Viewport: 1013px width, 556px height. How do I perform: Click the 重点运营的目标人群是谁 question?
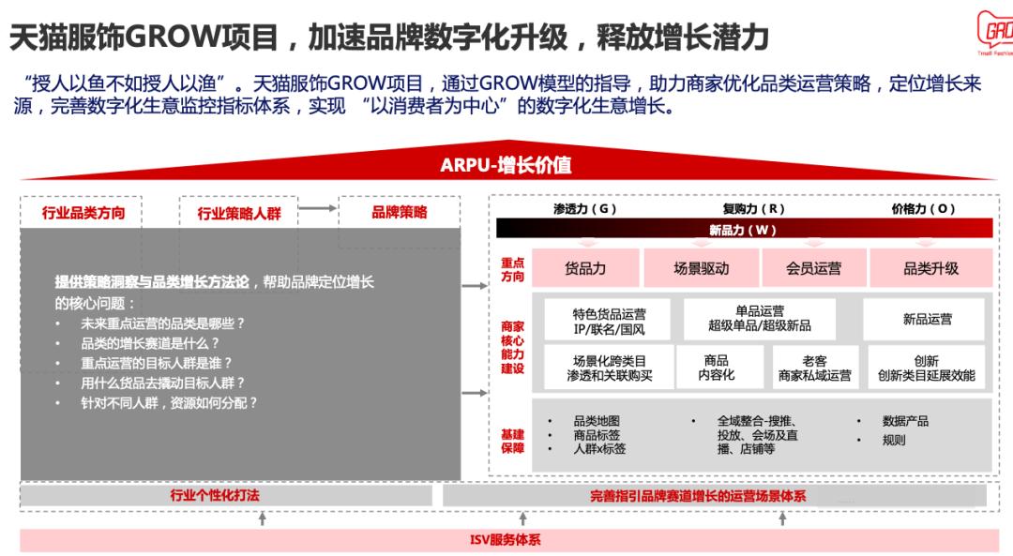tap(157, 364)
